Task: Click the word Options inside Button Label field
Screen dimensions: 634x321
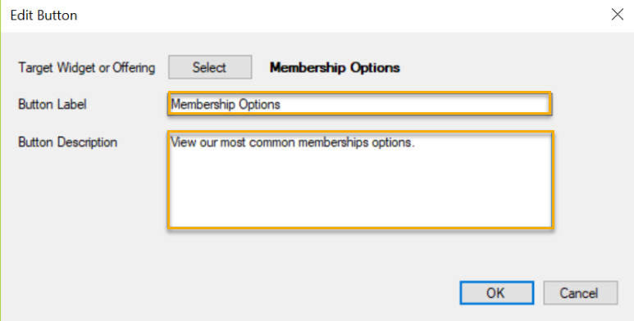Action: click(259, 105)
